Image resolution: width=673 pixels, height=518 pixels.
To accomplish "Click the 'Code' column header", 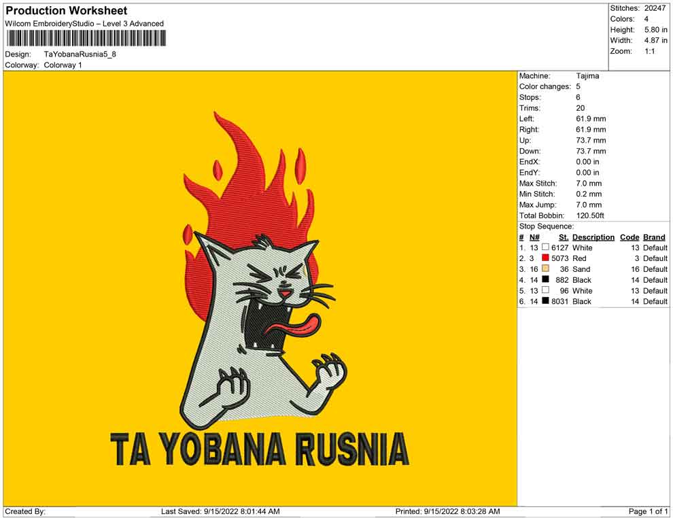I will [629, 237].
